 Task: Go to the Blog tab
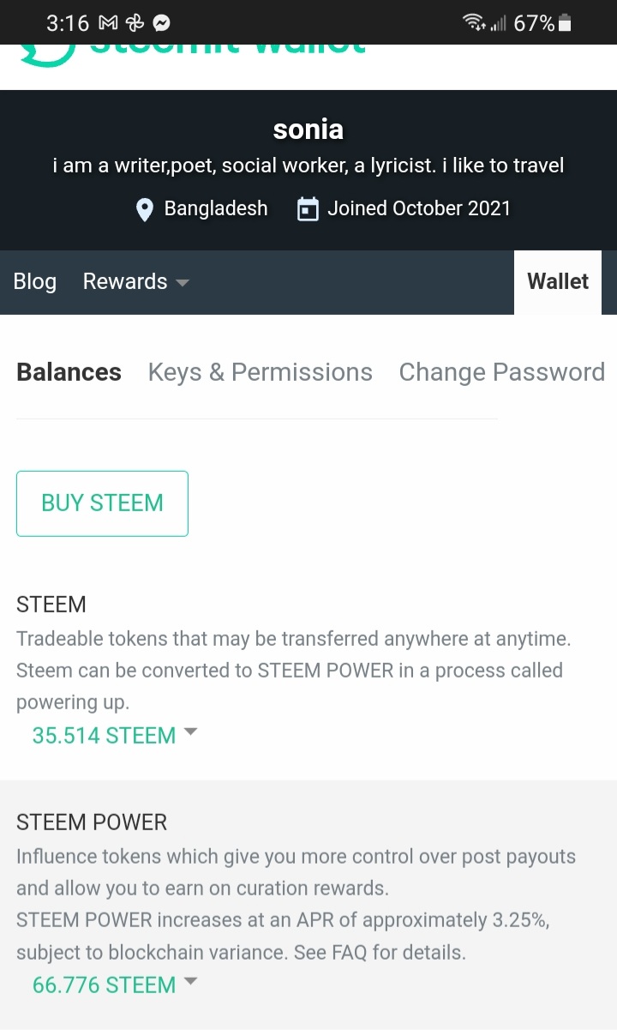35,282
